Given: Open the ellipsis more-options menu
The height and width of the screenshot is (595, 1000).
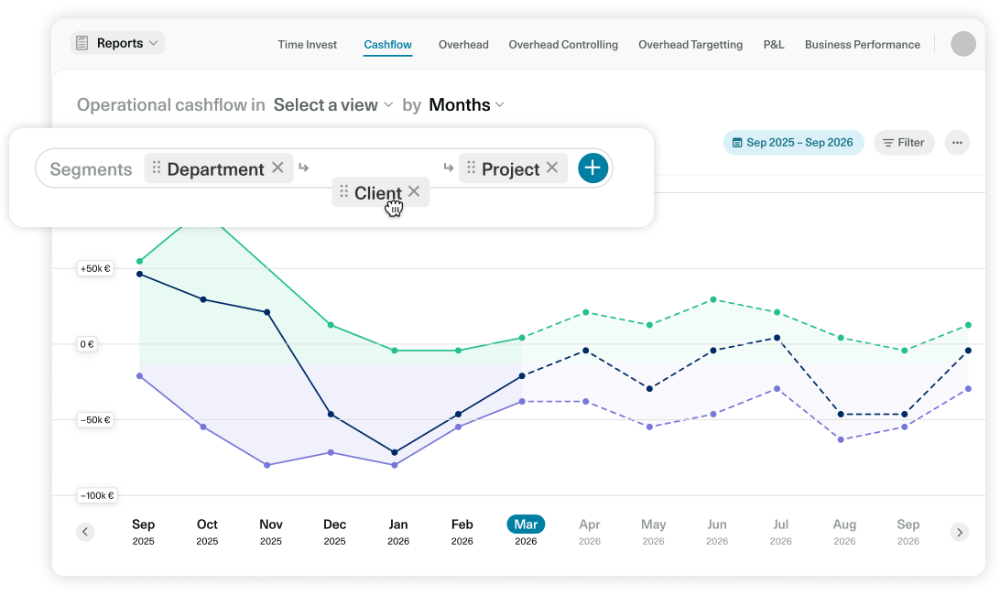Looking at the screenshot, I should pyautogui.click(x=957, y=142).
